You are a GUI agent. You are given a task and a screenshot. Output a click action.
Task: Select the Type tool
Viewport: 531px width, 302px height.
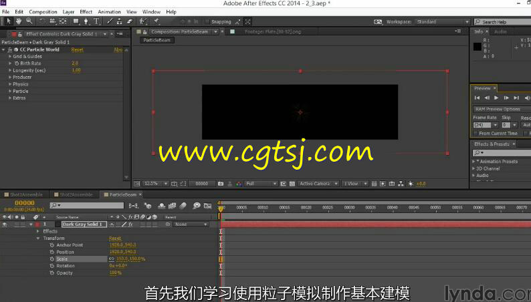point(96,21)
